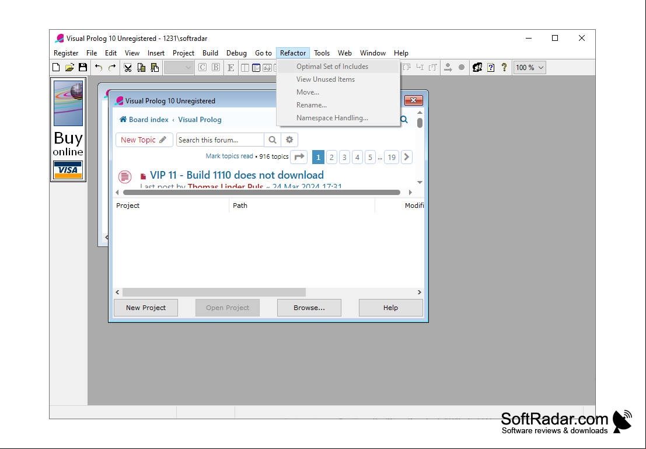Click the Execute 'E' toolbar icon
The height and width of the screenshot is (449, 646).
231,67
